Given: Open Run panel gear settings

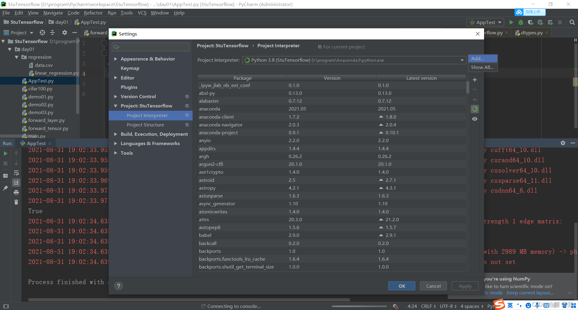Looking at the screenshot, I should click(x=563, y=143).
